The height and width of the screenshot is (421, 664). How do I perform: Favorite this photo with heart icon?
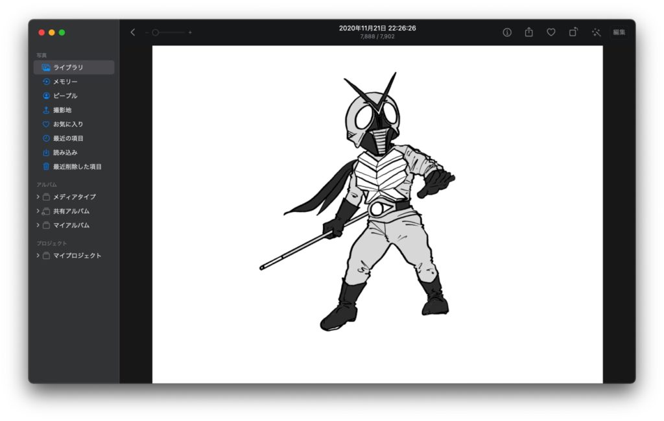[551, 32]
